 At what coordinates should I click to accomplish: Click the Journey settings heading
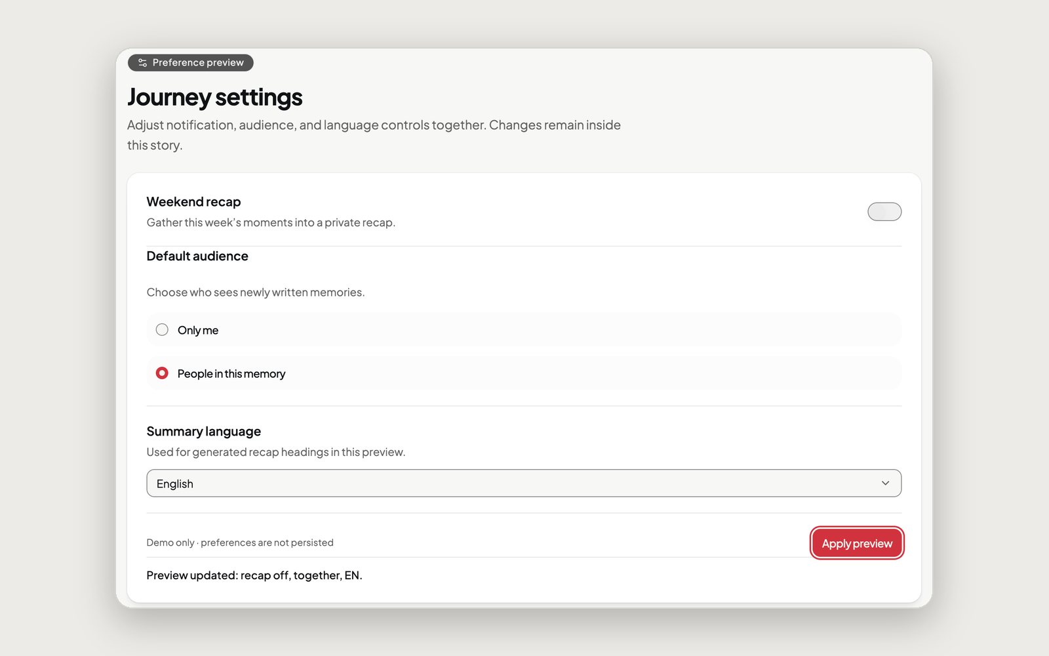click(x=214, y=97)
